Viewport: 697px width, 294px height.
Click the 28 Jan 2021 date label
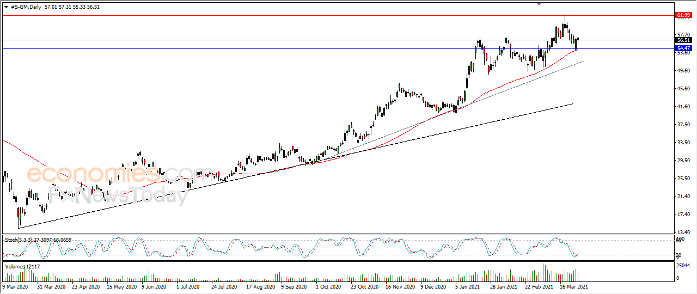[x=504, y=286]
